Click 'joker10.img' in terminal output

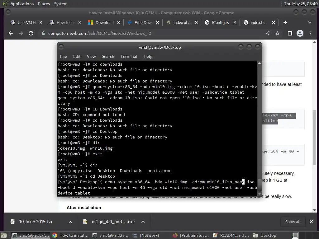coord(71,148)
